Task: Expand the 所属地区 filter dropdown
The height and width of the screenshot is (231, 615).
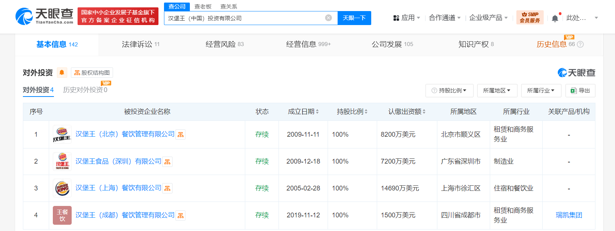Action: click(x=496, y=91)
